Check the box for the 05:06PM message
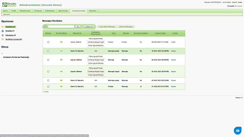This screenshot has height=137, width=244. click(48, 60)
